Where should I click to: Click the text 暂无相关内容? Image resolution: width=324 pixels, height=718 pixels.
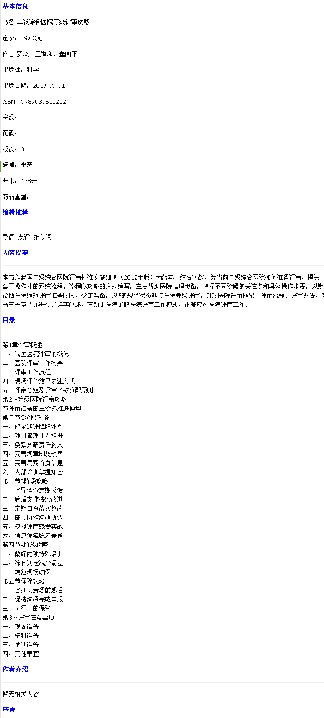click(x=21, y=694)
